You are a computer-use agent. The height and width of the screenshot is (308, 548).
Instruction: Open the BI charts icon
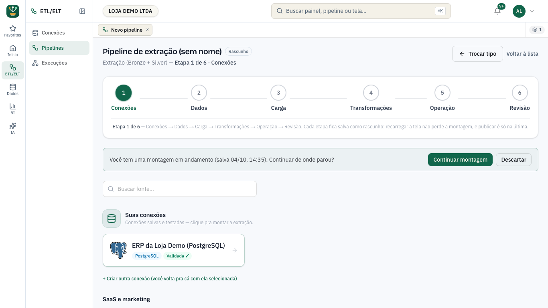click(x=13, y=109)
